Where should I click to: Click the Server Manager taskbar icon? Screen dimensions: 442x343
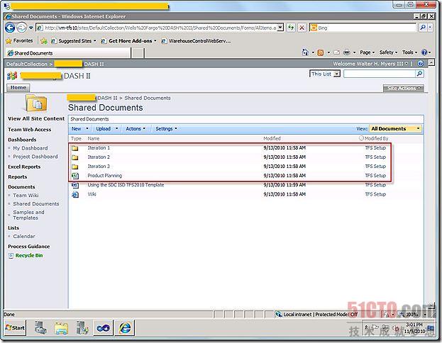click(x=40, y=328)
